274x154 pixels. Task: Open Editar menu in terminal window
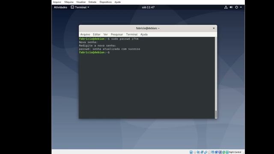(x=97, y=34)
